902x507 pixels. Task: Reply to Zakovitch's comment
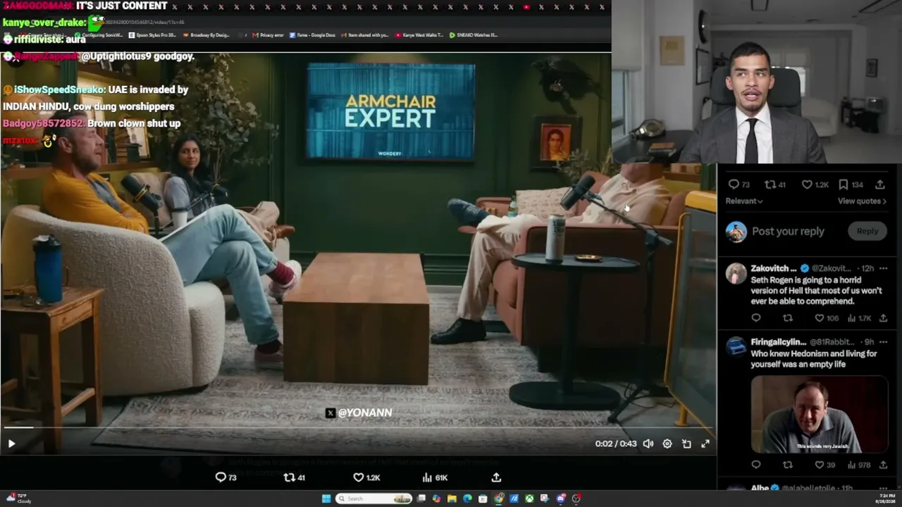click(756, 318)
